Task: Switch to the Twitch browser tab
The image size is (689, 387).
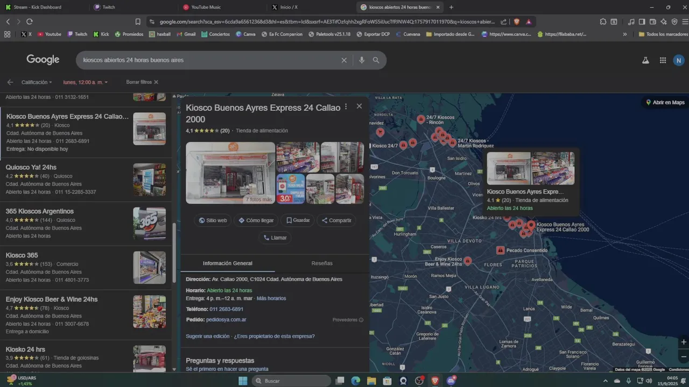Action: click(133, 7)
